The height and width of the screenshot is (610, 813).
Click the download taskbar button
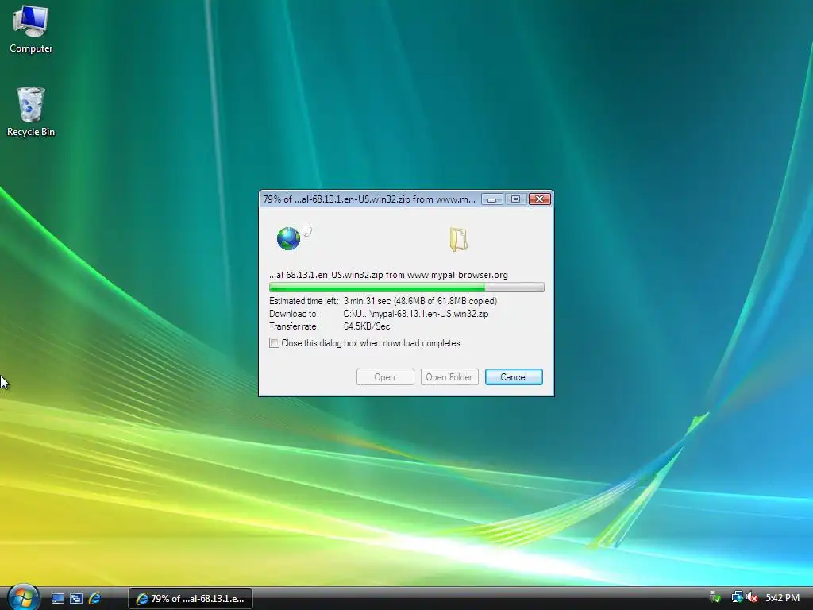[191, 599]
